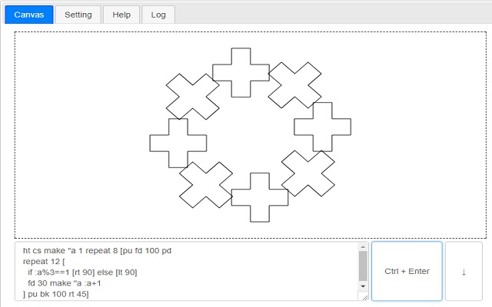
Task: Show the Log tab
Action: [158, 15]
